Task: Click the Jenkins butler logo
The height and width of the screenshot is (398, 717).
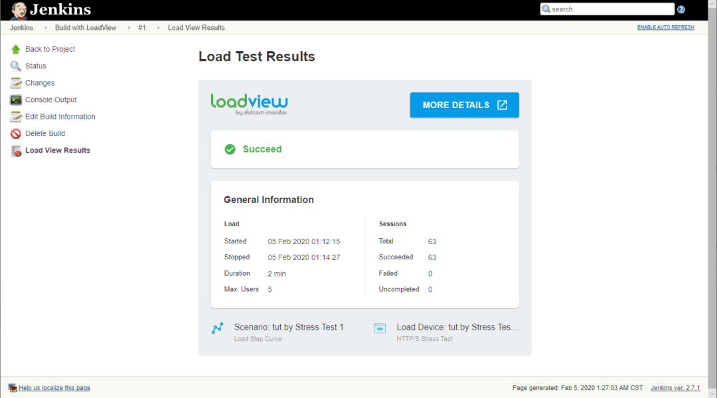Action: coord(19,10)
